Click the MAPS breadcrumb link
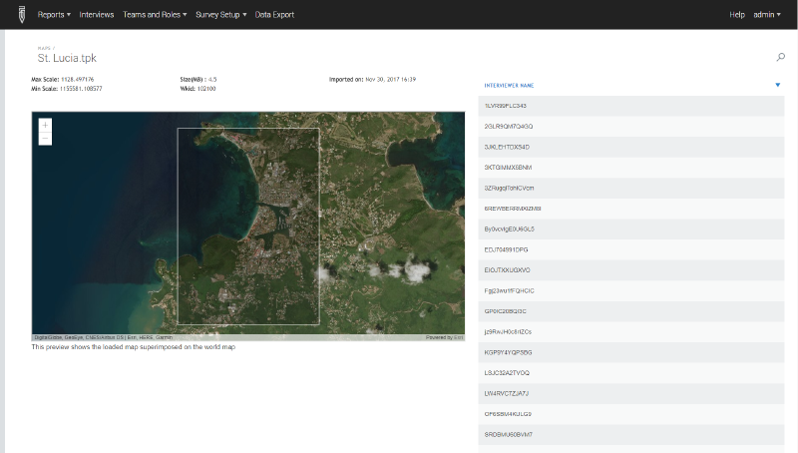 (43, 47)
